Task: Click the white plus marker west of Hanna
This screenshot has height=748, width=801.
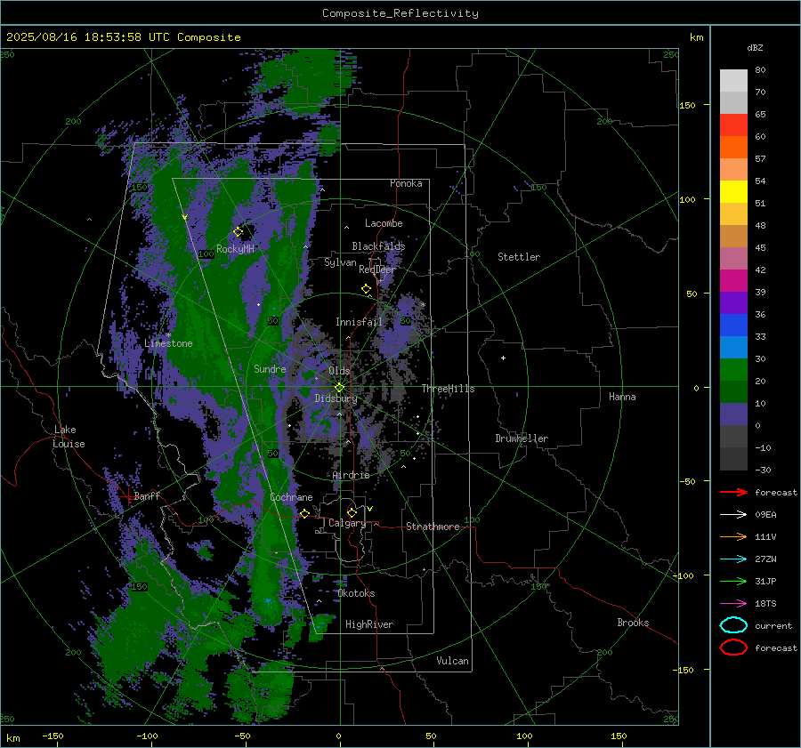Action: (503, 358)
